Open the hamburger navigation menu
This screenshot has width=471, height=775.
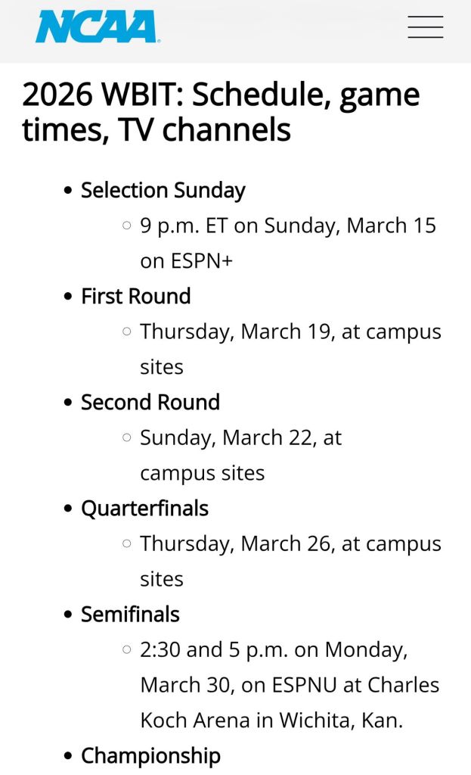425,27
